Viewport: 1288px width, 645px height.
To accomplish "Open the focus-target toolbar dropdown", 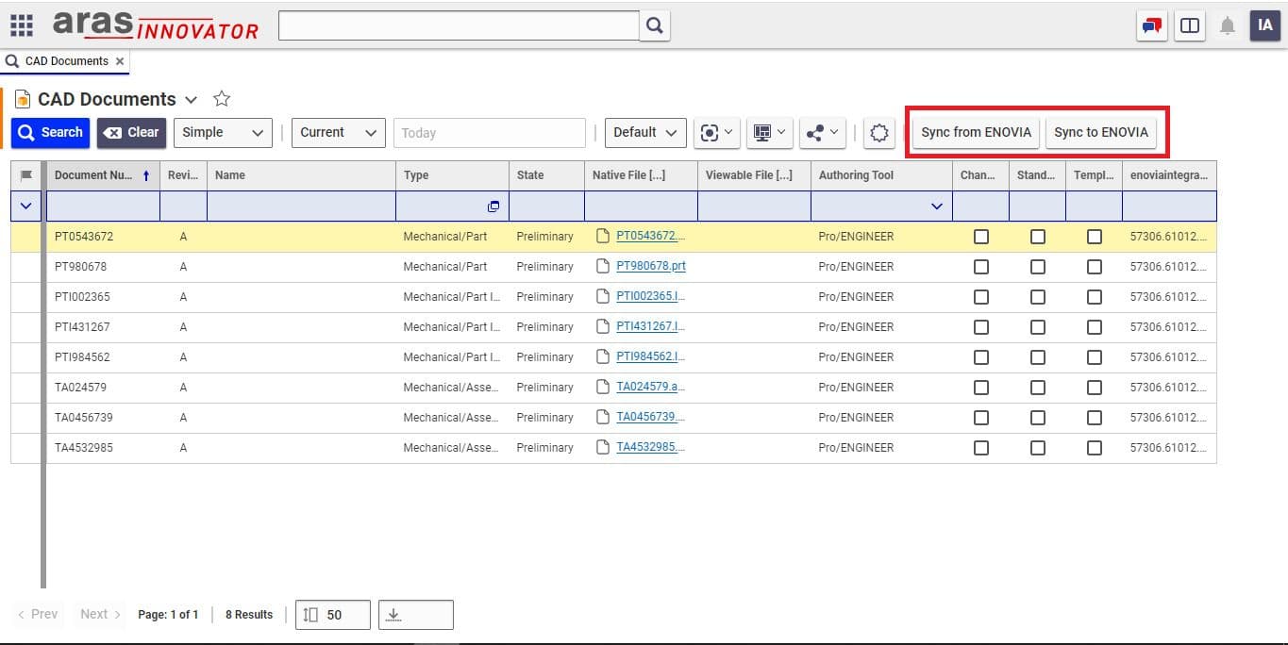I will (x=716, y=133).
